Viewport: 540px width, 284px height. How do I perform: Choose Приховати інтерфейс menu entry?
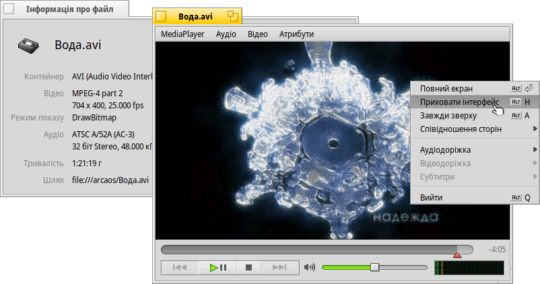click(x=475, y=102)
